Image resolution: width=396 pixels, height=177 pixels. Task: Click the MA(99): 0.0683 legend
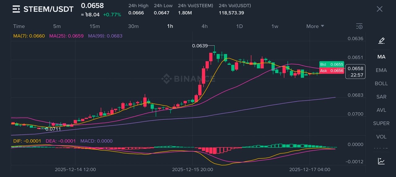point(105,36)
